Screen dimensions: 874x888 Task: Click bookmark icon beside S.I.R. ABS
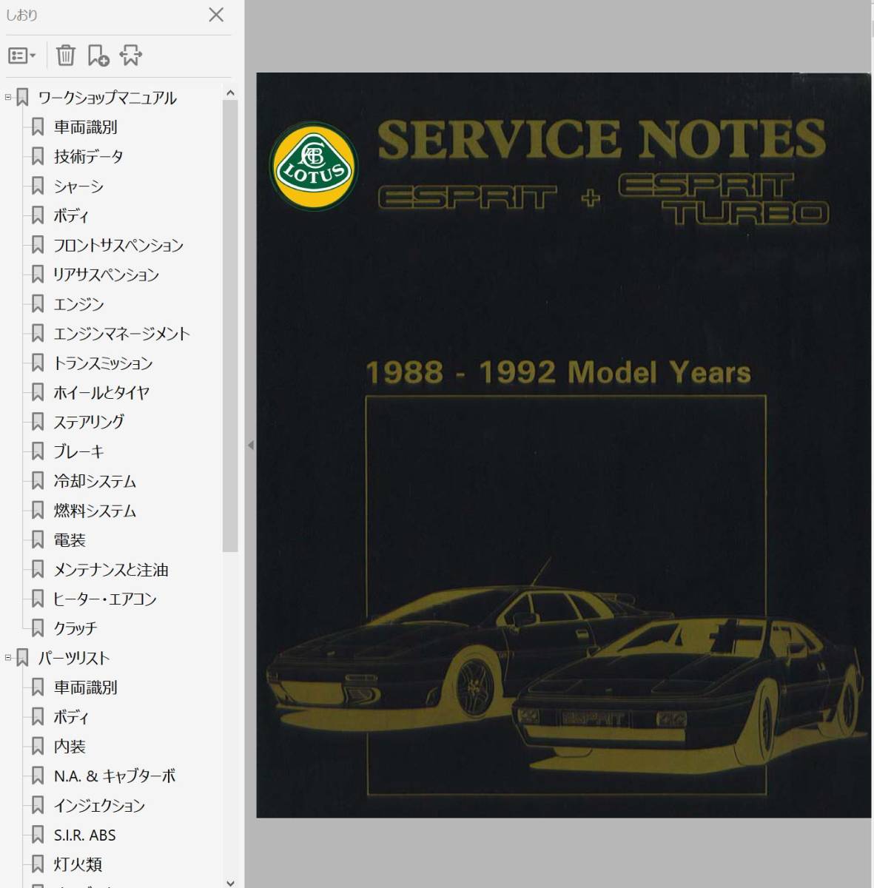(x=38, y=835)
